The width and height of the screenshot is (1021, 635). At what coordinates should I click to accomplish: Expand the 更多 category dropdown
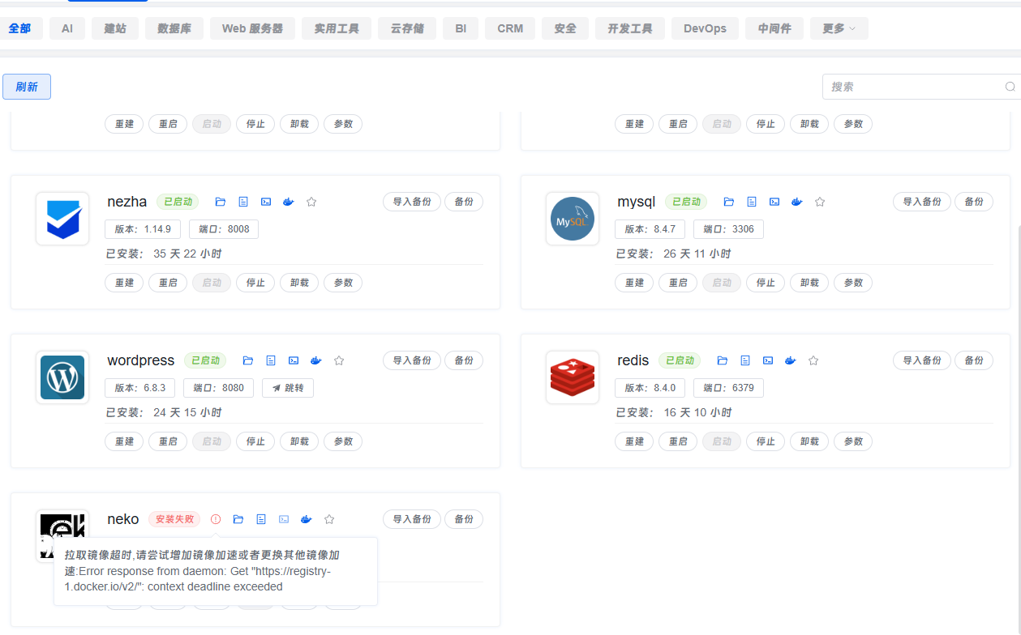pos(839,28)
